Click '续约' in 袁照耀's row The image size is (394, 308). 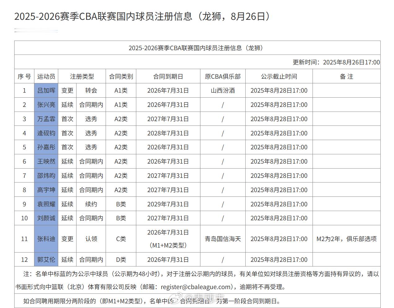pos(91,204)
